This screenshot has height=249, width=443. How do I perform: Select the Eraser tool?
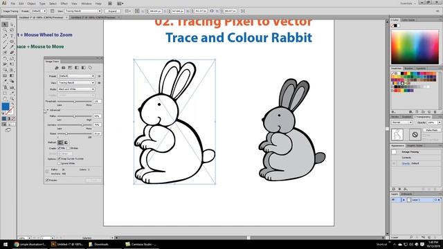[x=12, y=53]
